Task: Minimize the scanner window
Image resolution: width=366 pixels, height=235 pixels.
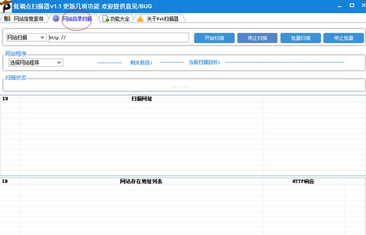Action: tap(340, 6)
